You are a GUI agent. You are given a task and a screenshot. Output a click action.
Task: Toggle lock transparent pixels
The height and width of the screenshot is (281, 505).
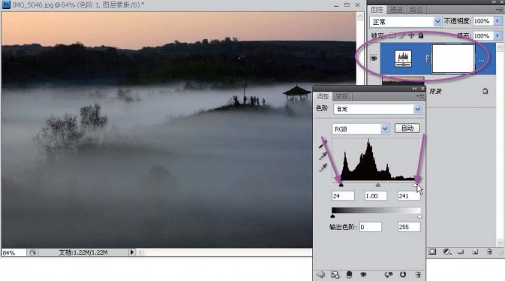pos(392,35)
